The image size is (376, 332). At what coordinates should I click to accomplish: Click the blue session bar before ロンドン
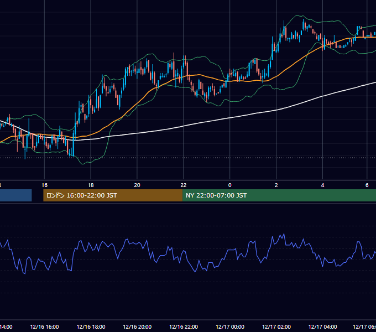coord(16,195)
